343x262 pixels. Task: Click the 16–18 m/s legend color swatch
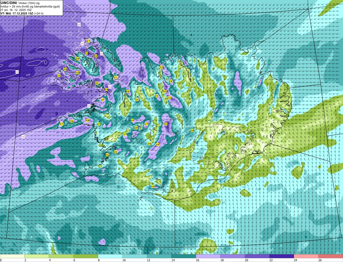tap(208, 256)
